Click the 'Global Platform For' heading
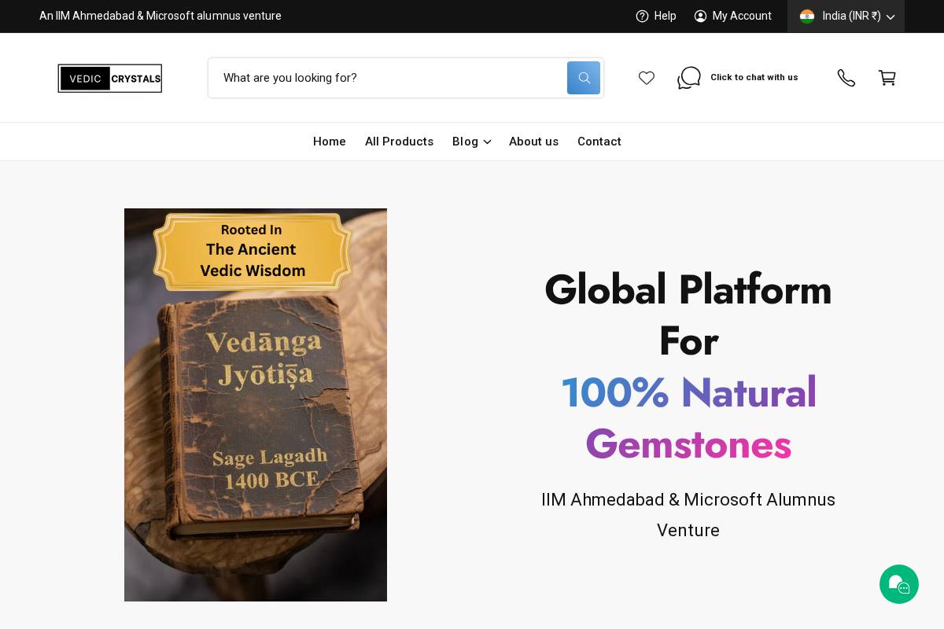 (x=688, y=315)
